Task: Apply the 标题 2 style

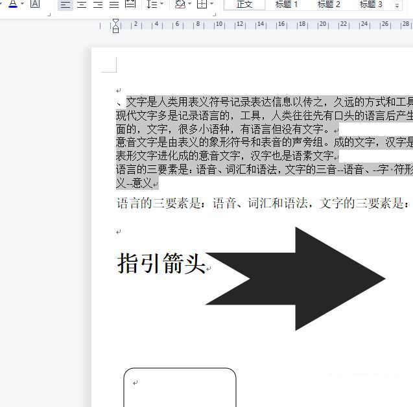Action: point(329,5)
